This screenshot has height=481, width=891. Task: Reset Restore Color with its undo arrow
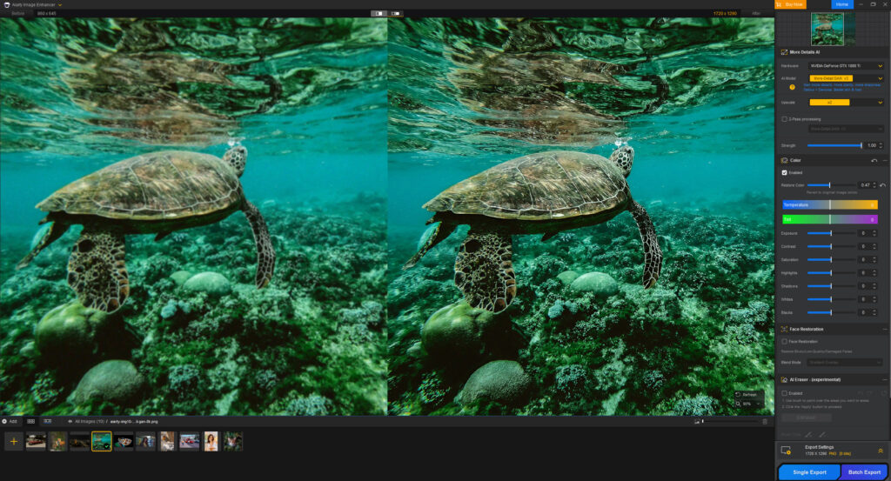[x=882, y=185]
